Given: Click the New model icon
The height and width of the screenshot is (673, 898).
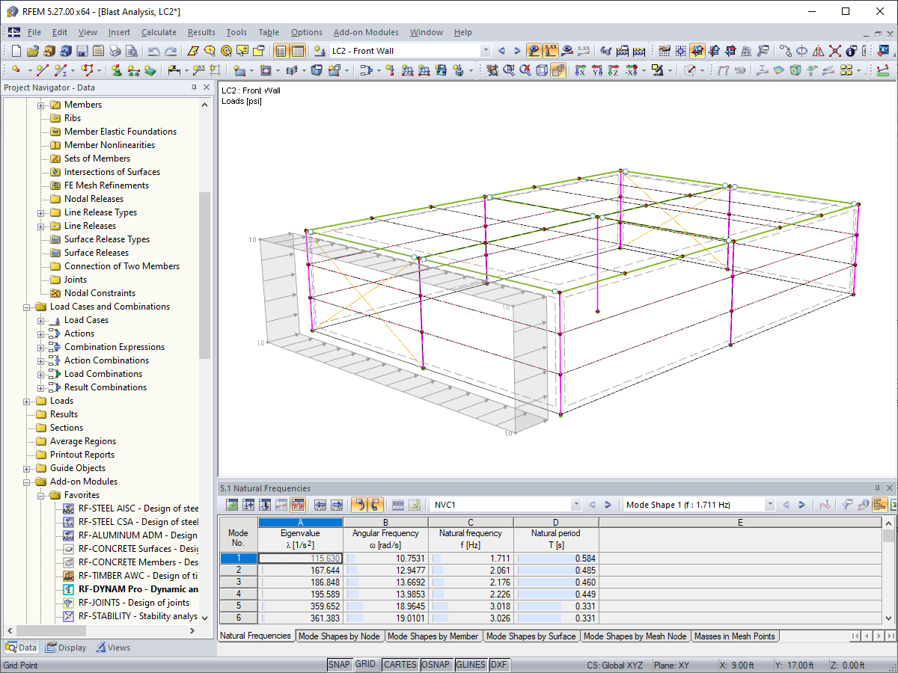Looking at the screenshot, I should 16,51.
